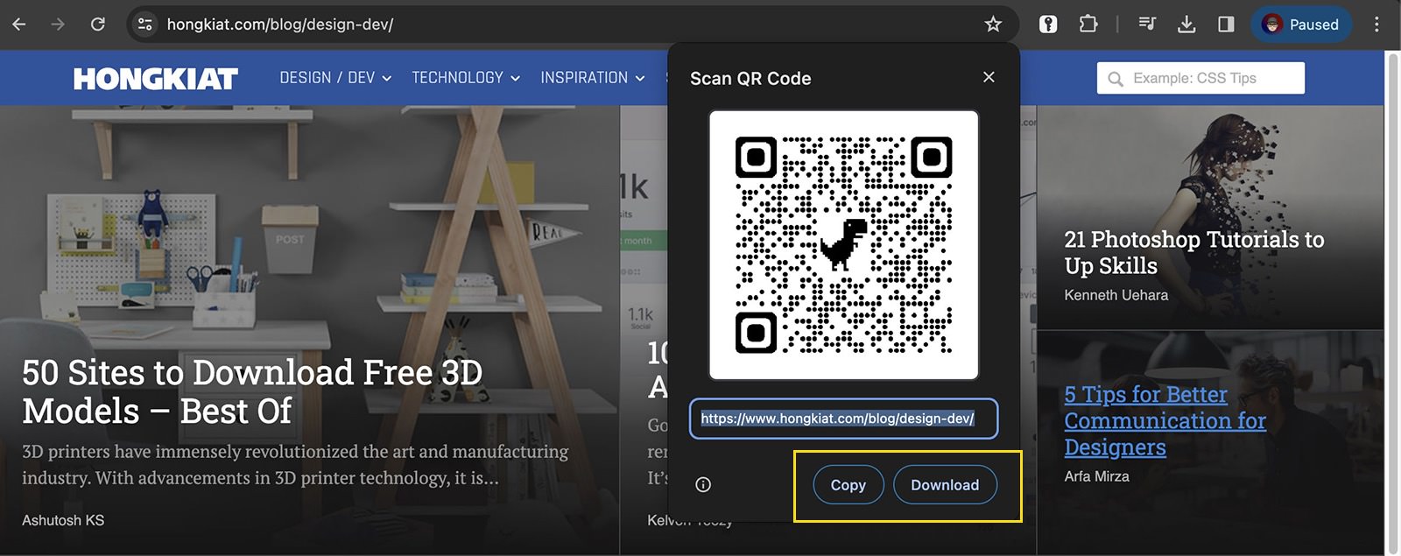Open the Extensions puzzle icon
This screenshot has width=1401, height=556.
(x=1088, y=25)
